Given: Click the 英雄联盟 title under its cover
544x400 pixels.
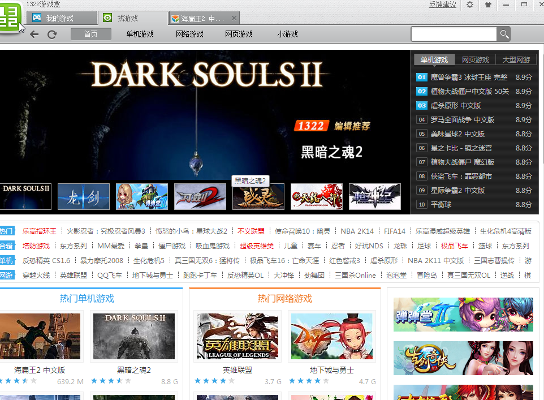Looking at the screenshot, I should click(x=238, y=370).
